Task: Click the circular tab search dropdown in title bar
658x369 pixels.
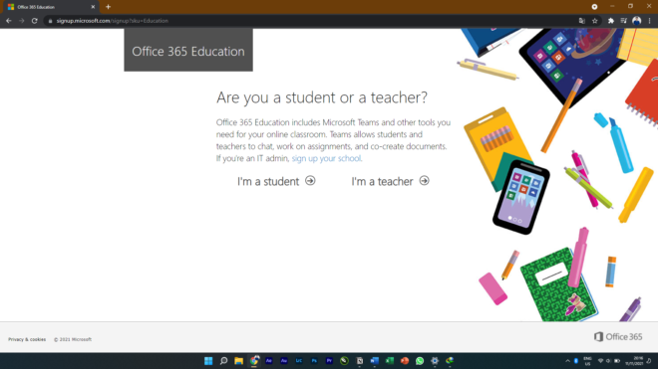Action: [x=594, y=7]
